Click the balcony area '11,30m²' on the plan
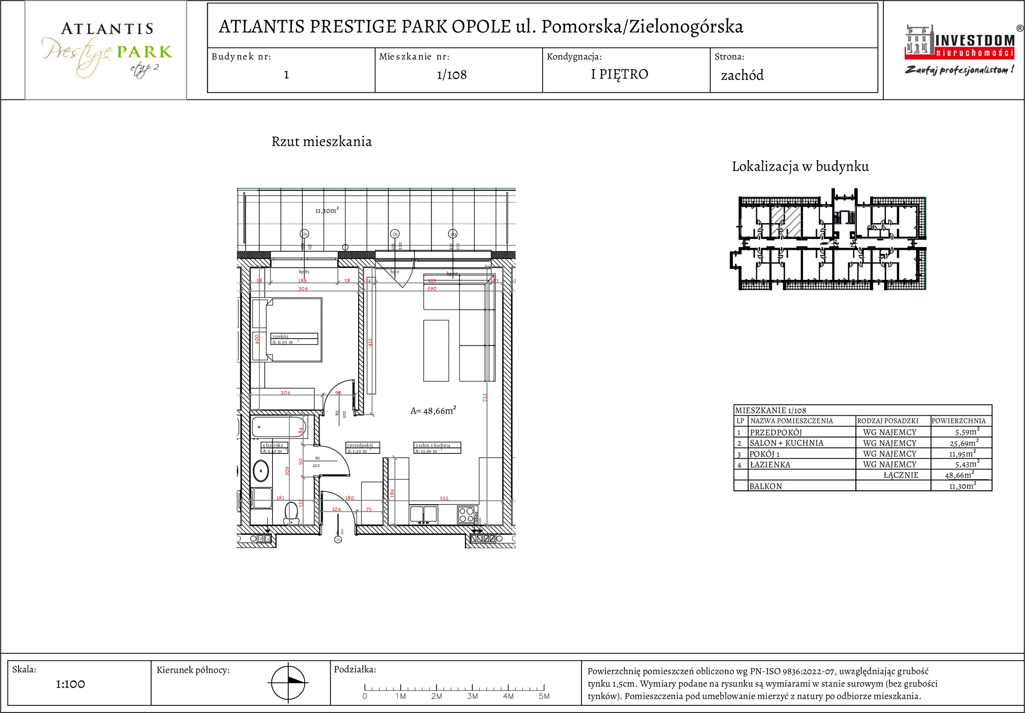This screenshot has height=713, width=1025. [x=327, y=210]
